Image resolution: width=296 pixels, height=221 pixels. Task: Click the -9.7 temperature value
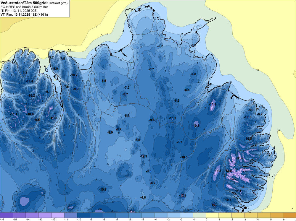tap(119, 129)
